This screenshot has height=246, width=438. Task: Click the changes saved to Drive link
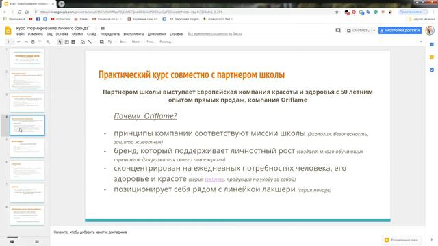214,34
